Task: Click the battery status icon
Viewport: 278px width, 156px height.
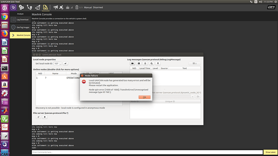Action: pos(77,7)
